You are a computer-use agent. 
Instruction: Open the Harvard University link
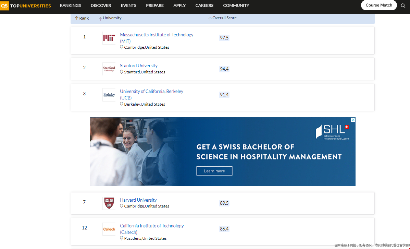pyautogui.click(x=138, y=200)
